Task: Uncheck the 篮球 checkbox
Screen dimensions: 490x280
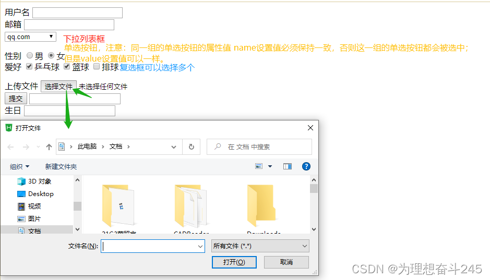Action: (67, 66)
